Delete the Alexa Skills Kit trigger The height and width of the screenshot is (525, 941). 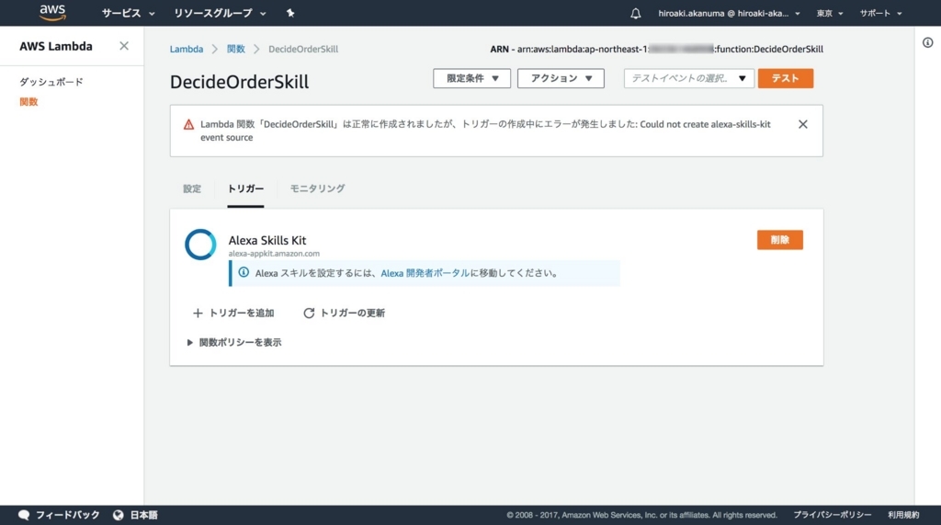(779, 240)
